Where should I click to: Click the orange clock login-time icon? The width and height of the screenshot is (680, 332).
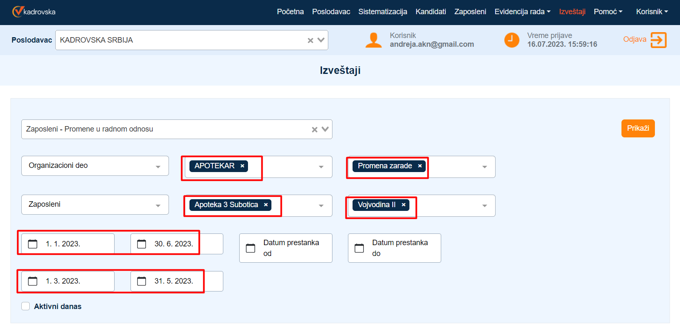(x=511, y=40)
